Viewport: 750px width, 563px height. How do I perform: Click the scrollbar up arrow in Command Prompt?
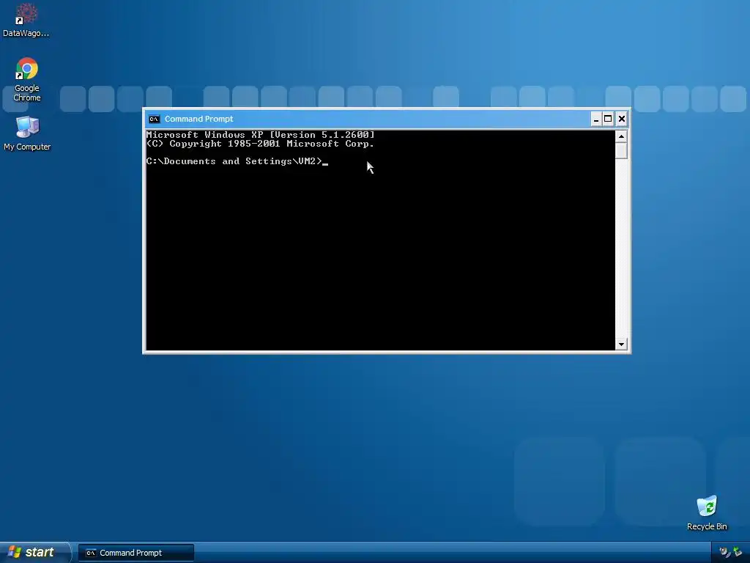click(621, 136)
